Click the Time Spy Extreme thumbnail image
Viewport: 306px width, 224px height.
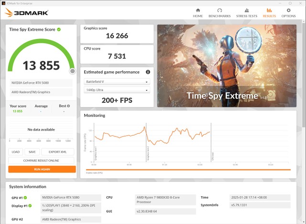click(x=227, y=66)
